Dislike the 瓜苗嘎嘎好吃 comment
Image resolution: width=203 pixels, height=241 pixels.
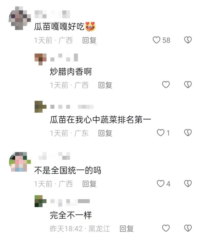(188, 40)
